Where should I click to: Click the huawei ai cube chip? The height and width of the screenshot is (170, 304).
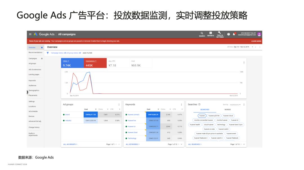tap(209, 129)
